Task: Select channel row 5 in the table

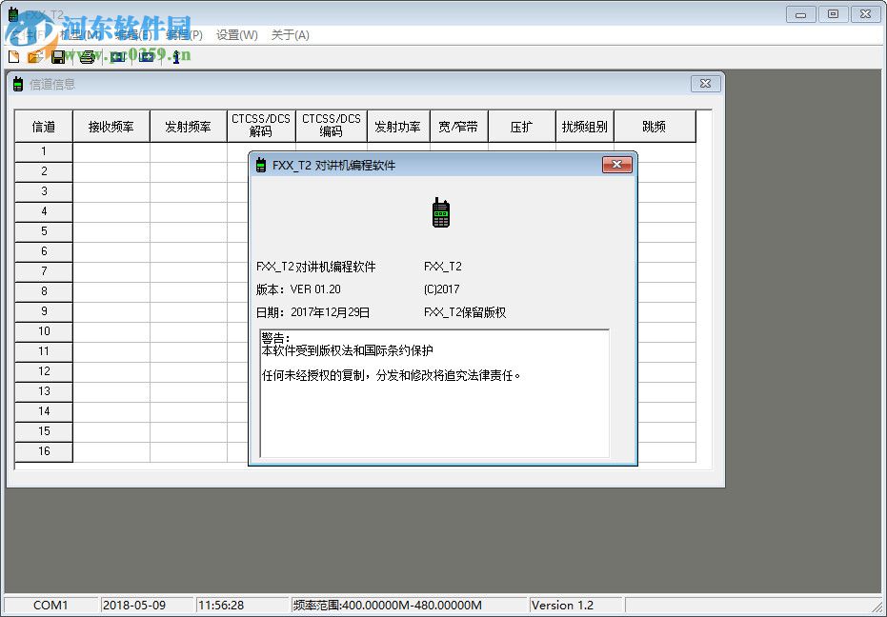Action: coord(43,231)
